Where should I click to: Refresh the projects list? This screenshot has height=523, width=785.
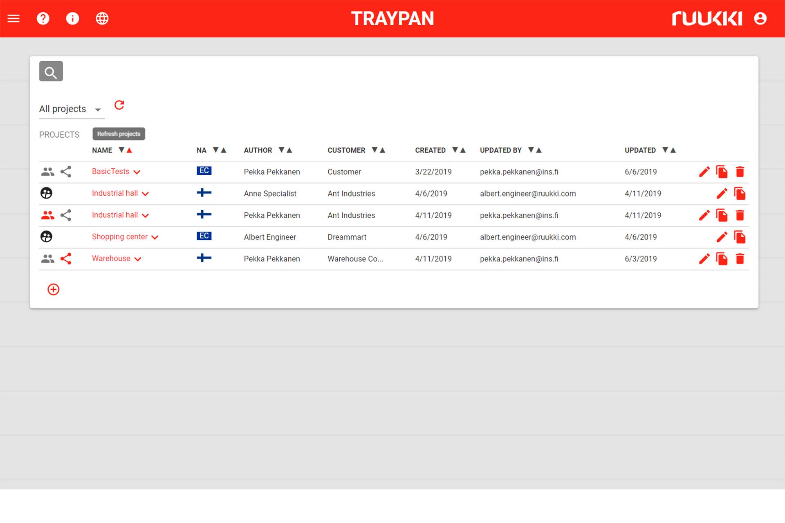pos(119,105)
